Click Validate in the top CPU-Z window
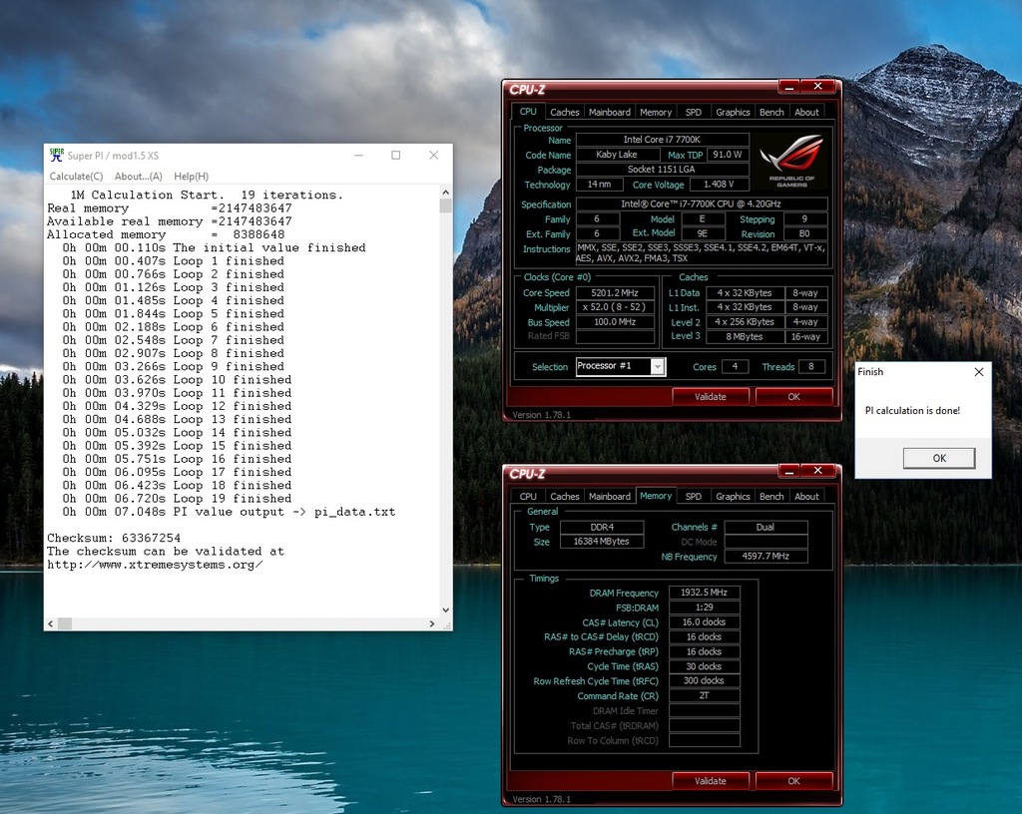1022x814 pixels. coord(710,397)
